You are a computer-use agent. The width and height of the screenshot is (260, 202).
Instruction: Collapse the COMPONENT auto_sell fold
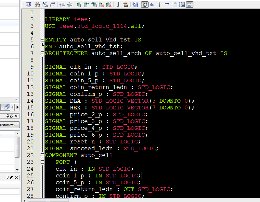[42, 155]
